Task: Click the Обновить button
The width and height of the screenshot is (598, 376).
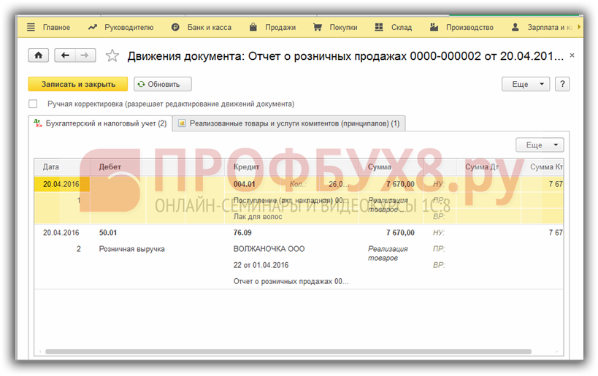Action: pyautogui.click(x=163, y=84)
